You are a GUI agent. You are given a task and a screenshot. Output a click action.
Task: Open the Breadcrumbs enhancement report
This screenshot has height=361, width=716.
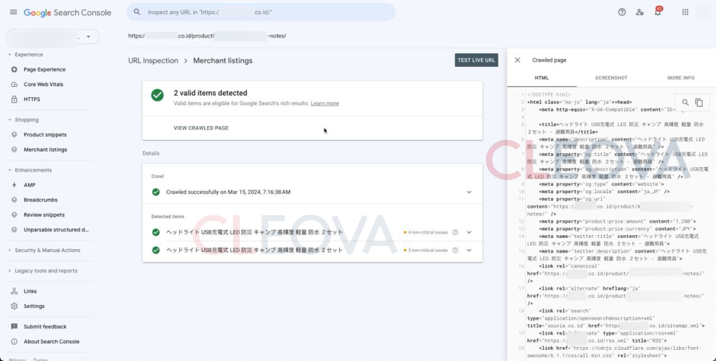[41, 199]
